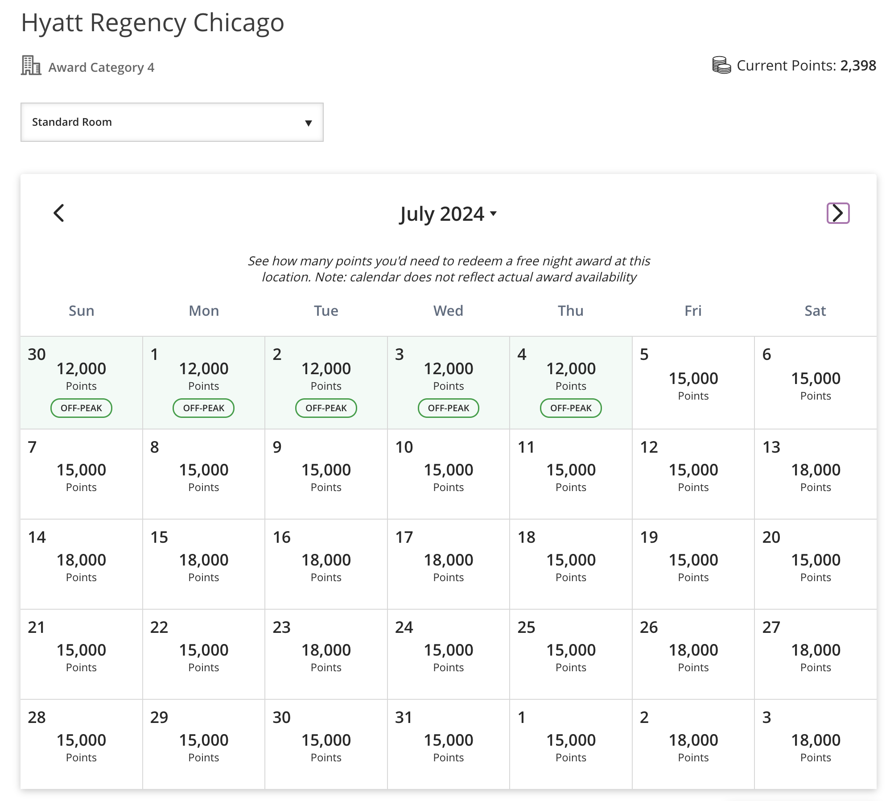Pick July 4 off-peak date cell
Screen dimensions: 890x801
click(571, 383)
